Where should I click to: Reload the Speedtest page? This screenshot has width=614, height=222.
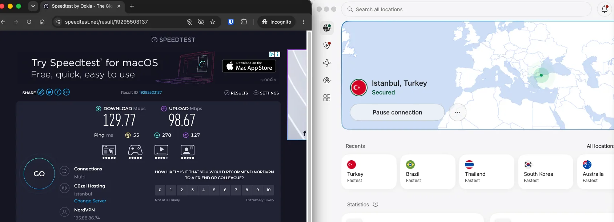point(29,22)
